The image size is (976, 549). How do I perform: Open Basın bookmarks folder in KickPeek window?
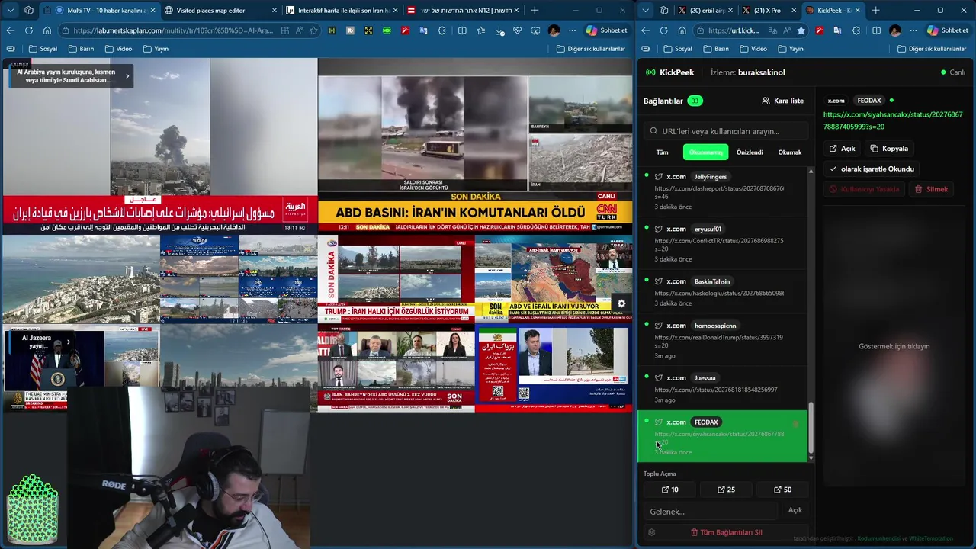715,48
